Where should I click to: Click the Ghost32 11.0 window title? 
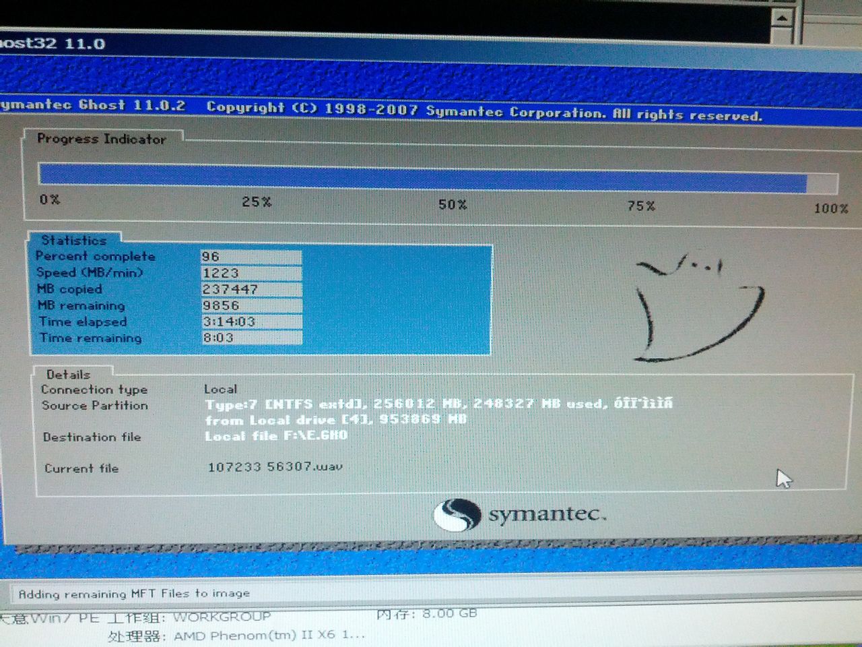(53, 44)
